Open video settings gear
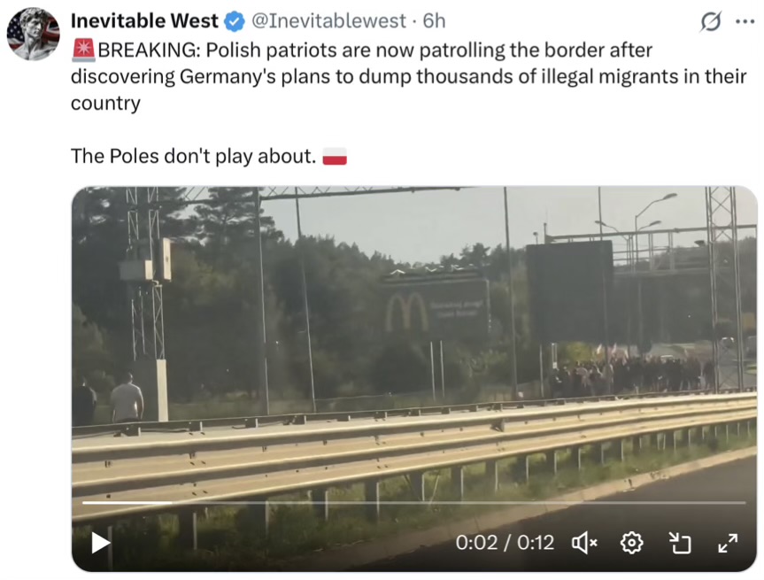 (x=632, y=543)
